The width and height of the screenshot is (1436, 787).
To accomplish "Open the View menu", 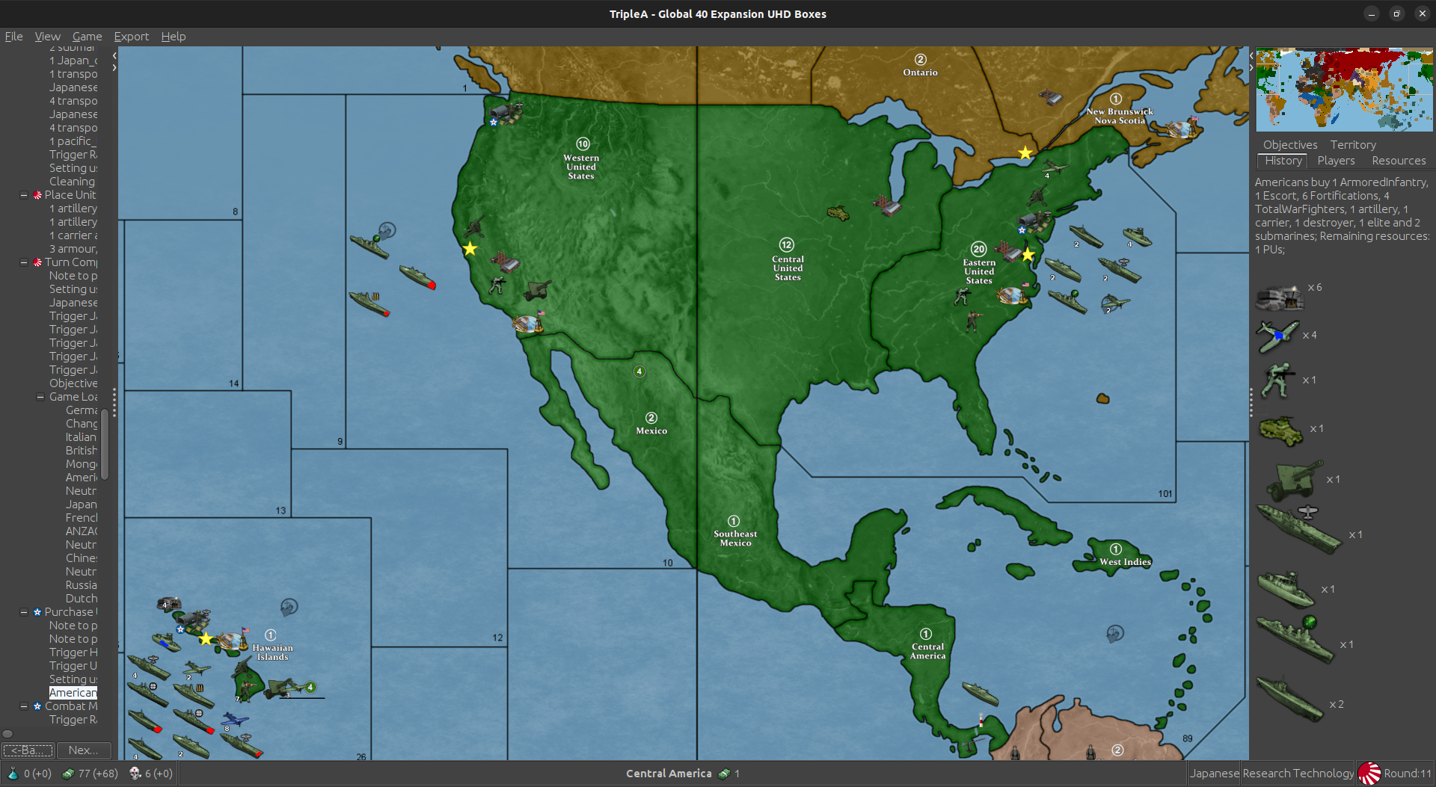I will tap(47, 36).
